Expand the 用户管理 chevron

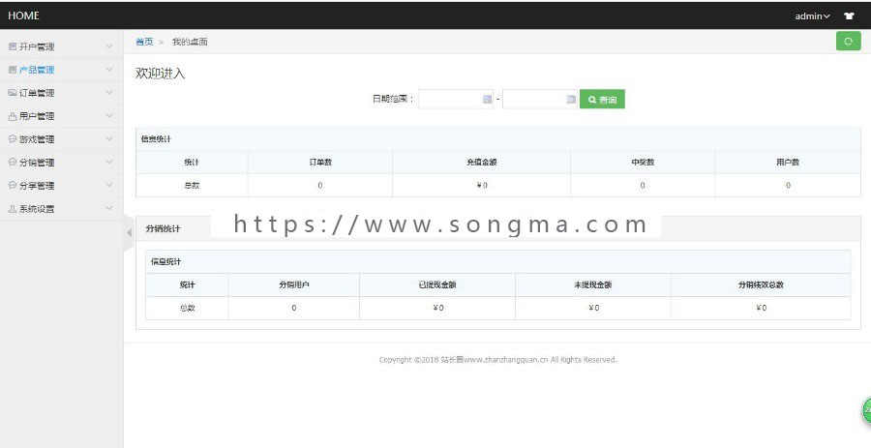tap(109, 116)
